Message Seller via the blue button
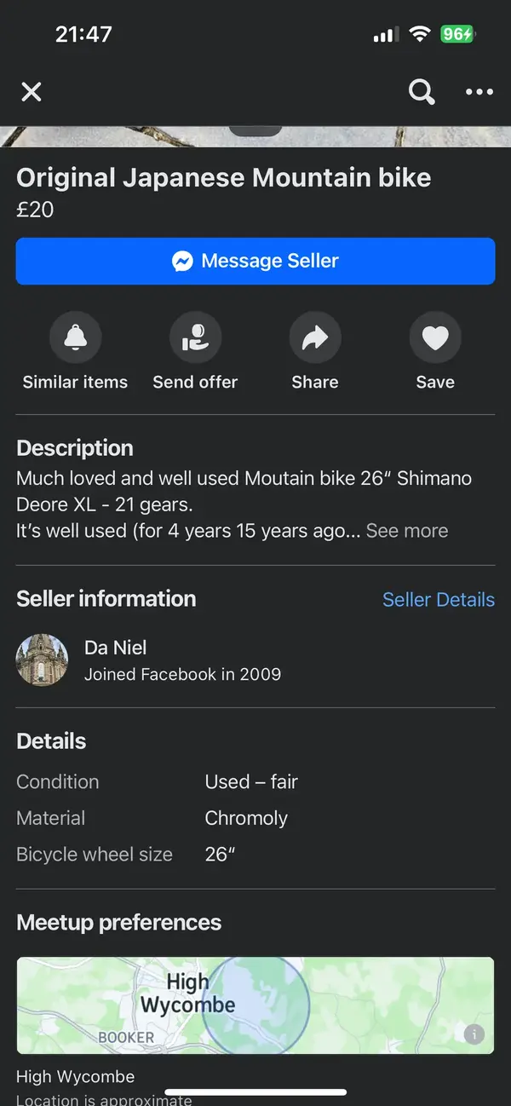 point(255,261)
